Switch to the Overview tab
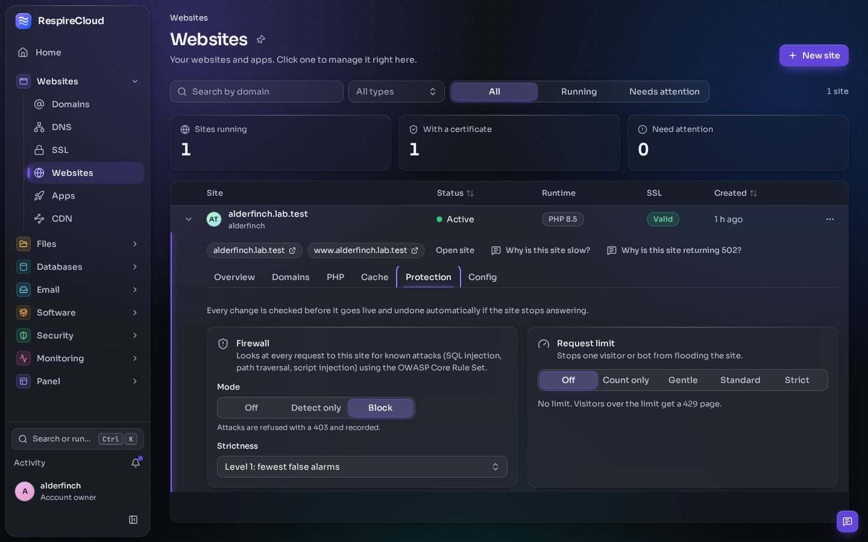The width and height of the screenshot is (868, 542). pos(234,277)
